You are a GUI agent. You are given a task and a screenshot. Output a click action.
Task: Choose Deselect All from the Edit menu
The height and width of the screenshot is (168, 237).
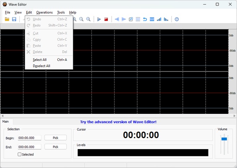coord(49,66)
